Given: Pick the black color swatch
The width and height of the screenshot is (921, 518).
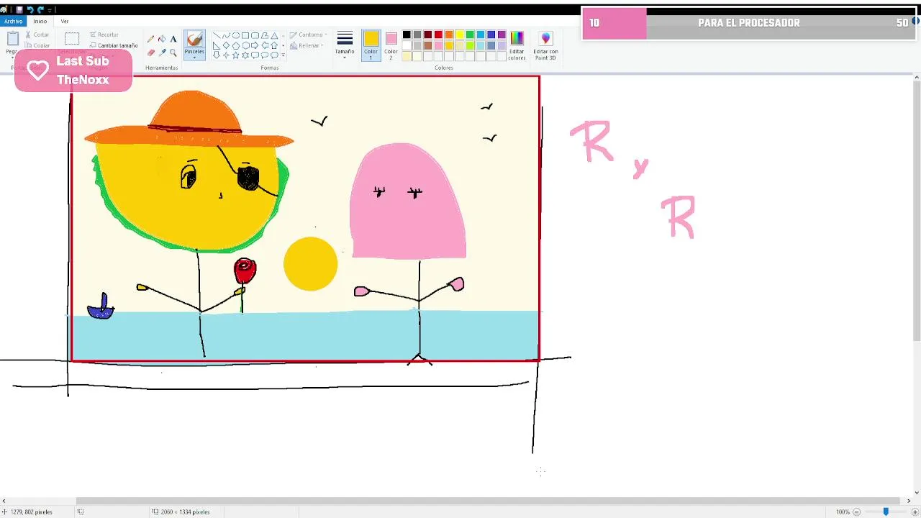Looking at the screenshot, I should click(x=407, y=35).
